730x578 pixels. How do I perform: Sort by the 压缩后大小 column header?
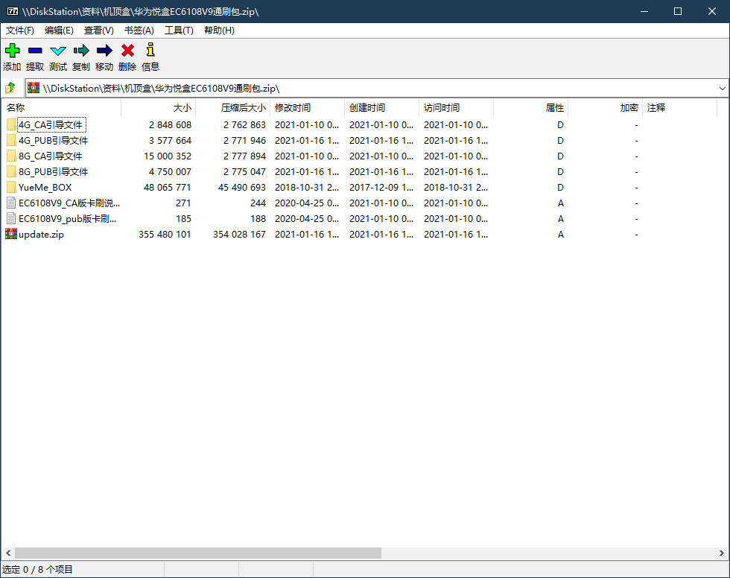(242, 108)
